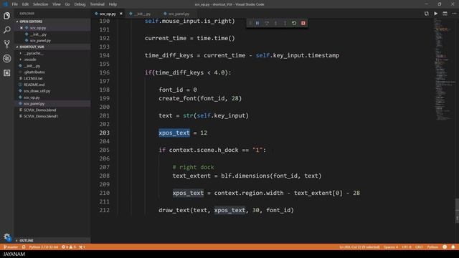Change CRLF end of line sequence
This screenshot has width=459, height=258.
(419, 247)
